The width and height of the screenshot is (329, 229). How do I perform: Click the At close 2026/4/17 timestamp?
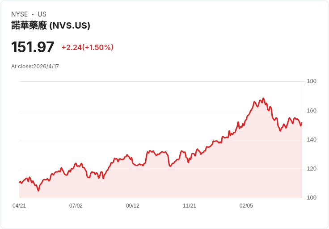coord(35,67)
